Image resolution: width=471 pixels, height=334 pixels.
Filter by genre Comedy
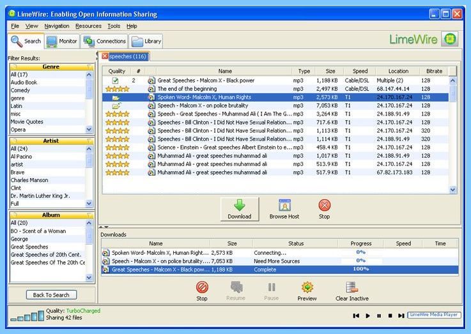pyautogui.click(x=48, y=90)
